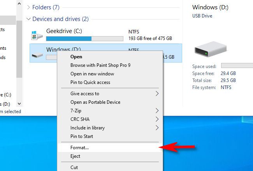
Task: Click the Geekdrive (C:) storage usage bar
Action: pos(84,39)
